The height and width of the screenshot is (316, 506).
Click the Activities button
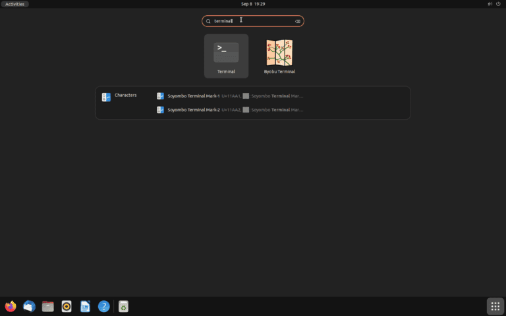(x=14, y=4)
